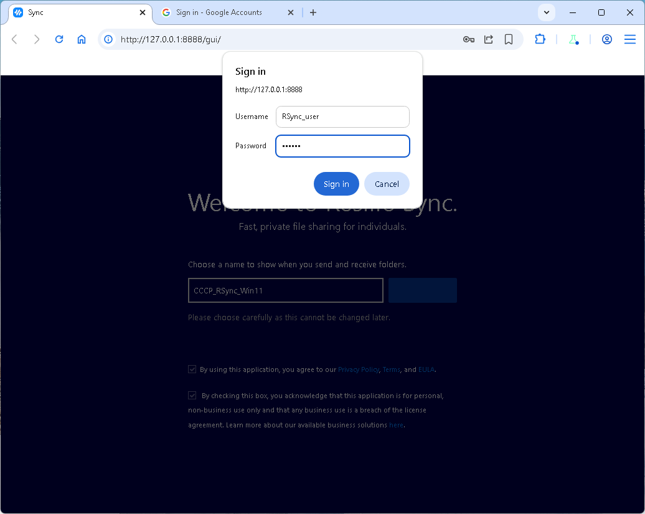Click the Sign in button
Viewport: 645px width, 514px height.
336,184
